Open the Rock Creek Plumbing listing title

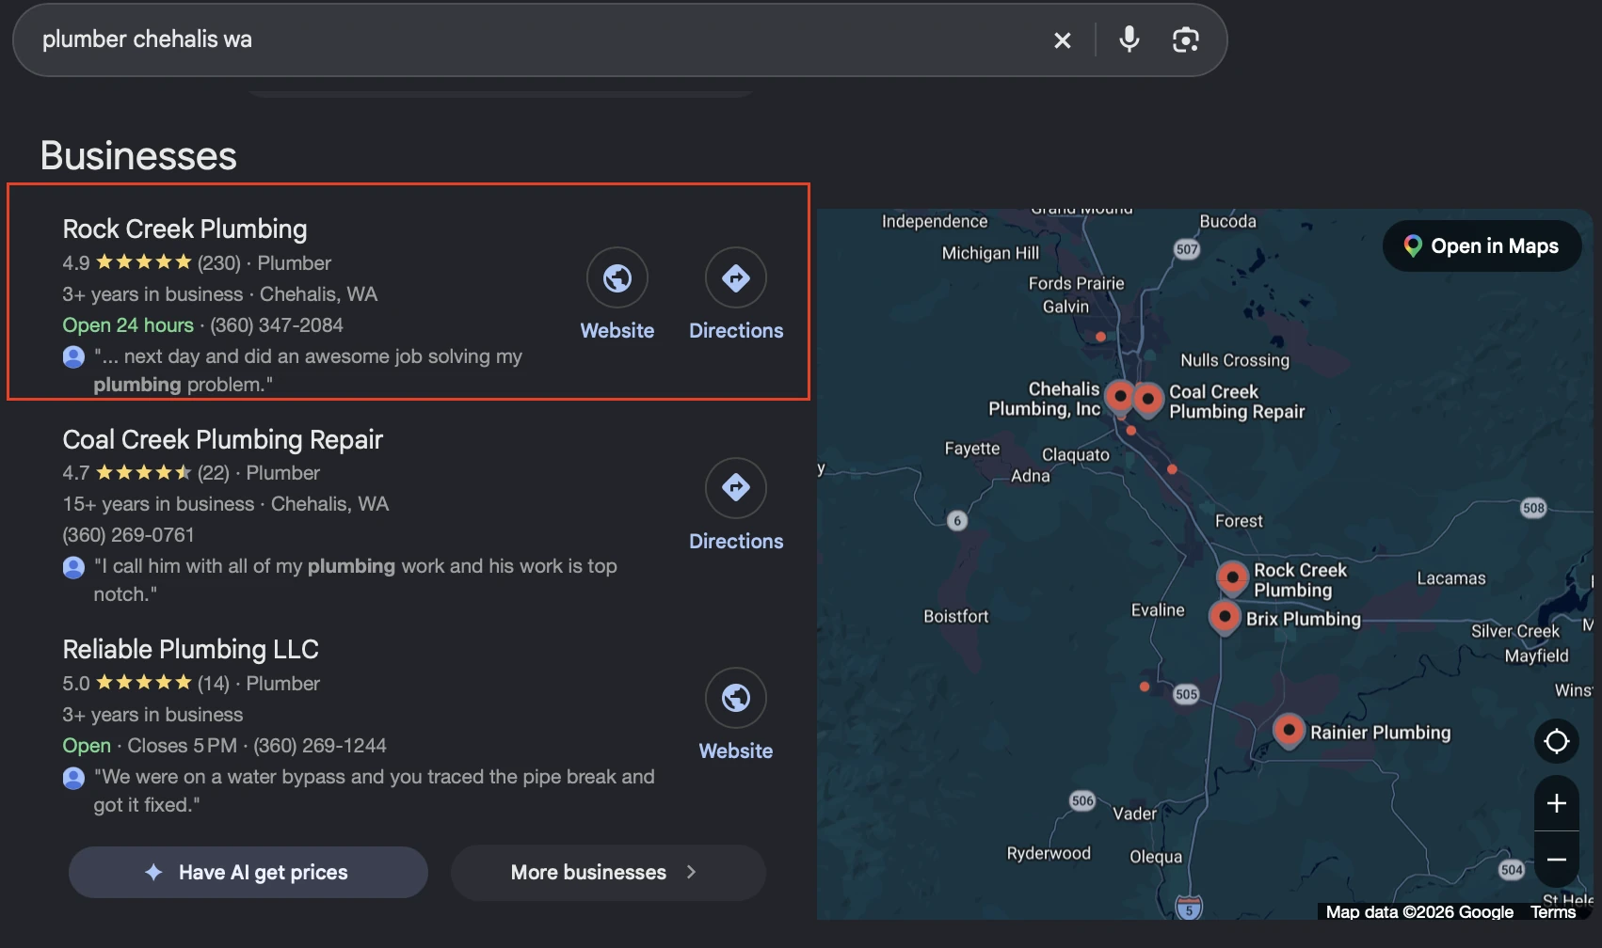(x=184, y=229)
